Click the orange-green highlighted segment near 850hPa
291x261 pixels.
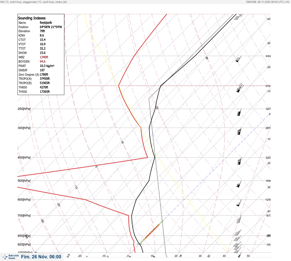click(152, 231)
